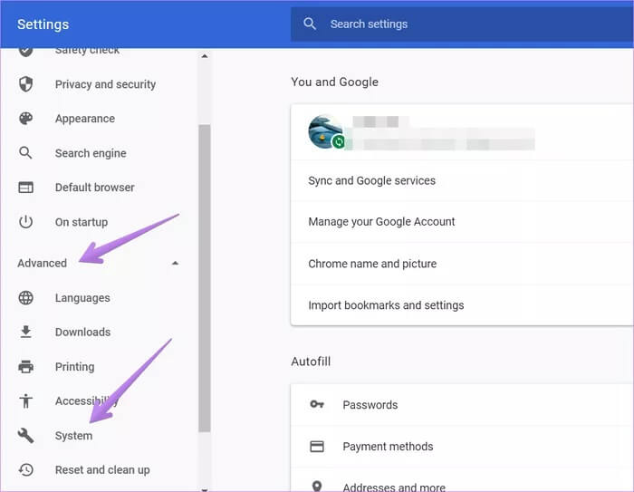The height and width of the screenshot is (492, 634).
Task: Click the Settings title in header
Action: point(43,24)
